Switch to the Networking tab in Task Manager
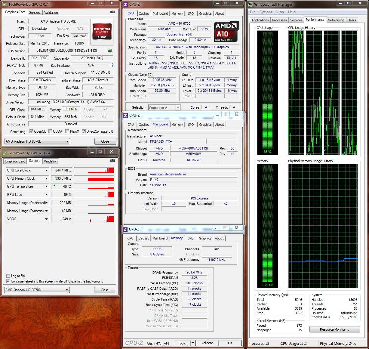 pyautogui.click(x=336, y=20)
